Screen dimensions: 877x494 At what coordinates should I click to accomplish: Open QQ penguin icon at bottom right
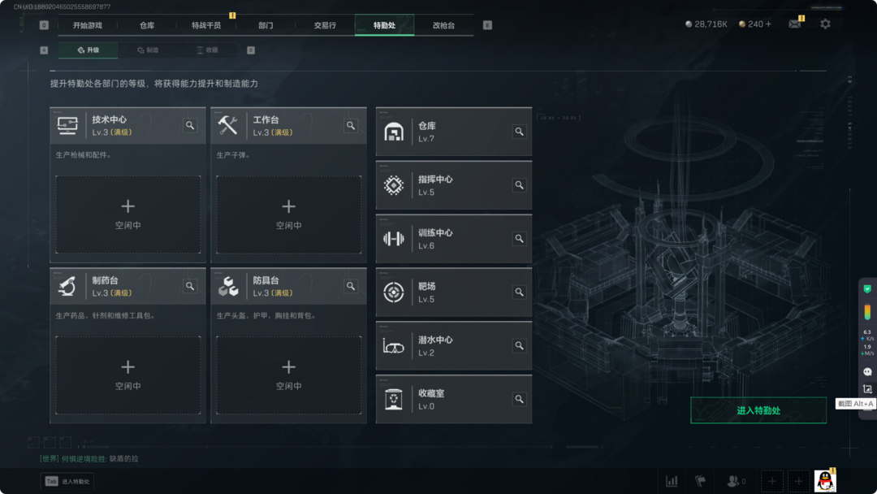[x=825, y=480]
